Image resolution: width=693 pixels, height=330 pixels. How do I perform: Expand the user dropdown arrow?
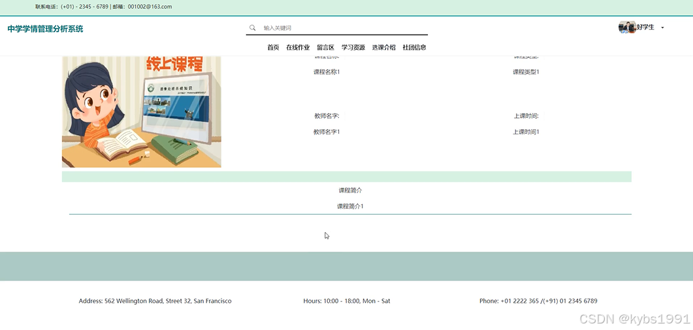tap(662, 28)
